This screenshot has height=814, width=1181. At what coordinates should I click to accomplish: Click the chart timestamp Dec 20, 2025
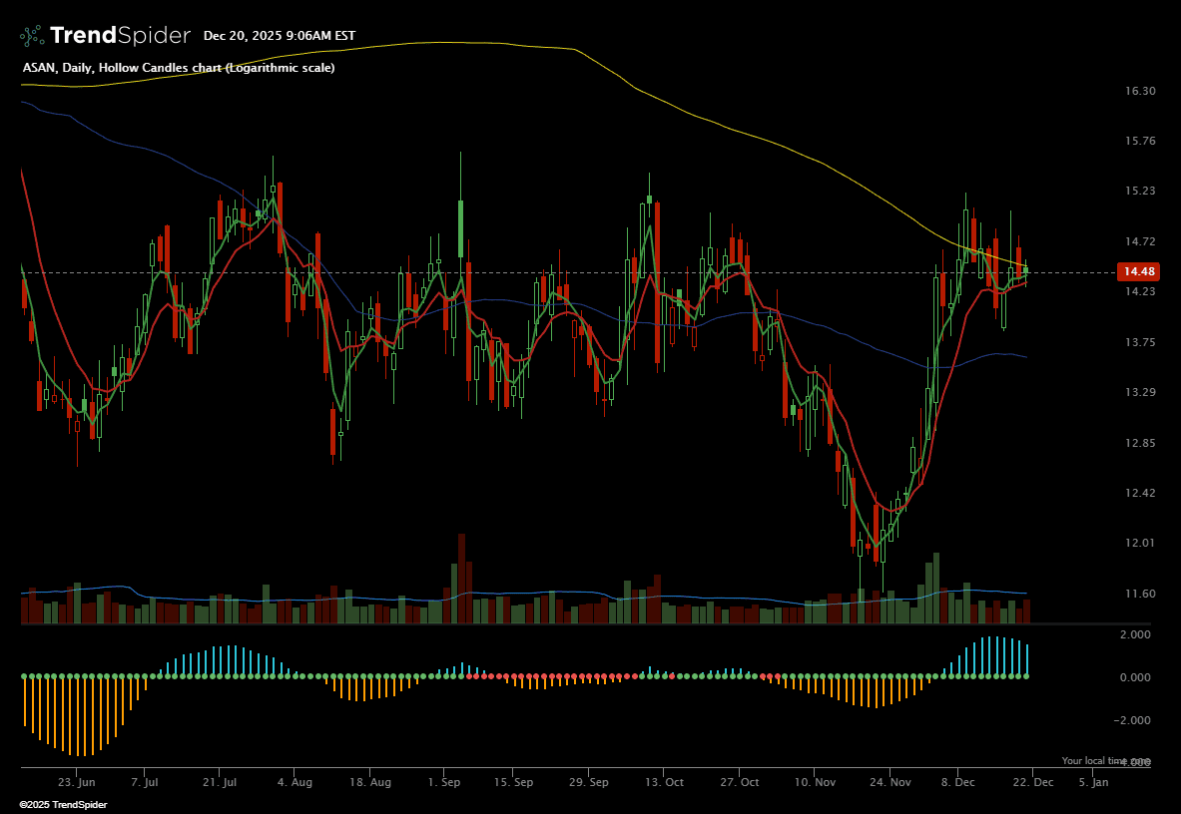pos(279,36)
